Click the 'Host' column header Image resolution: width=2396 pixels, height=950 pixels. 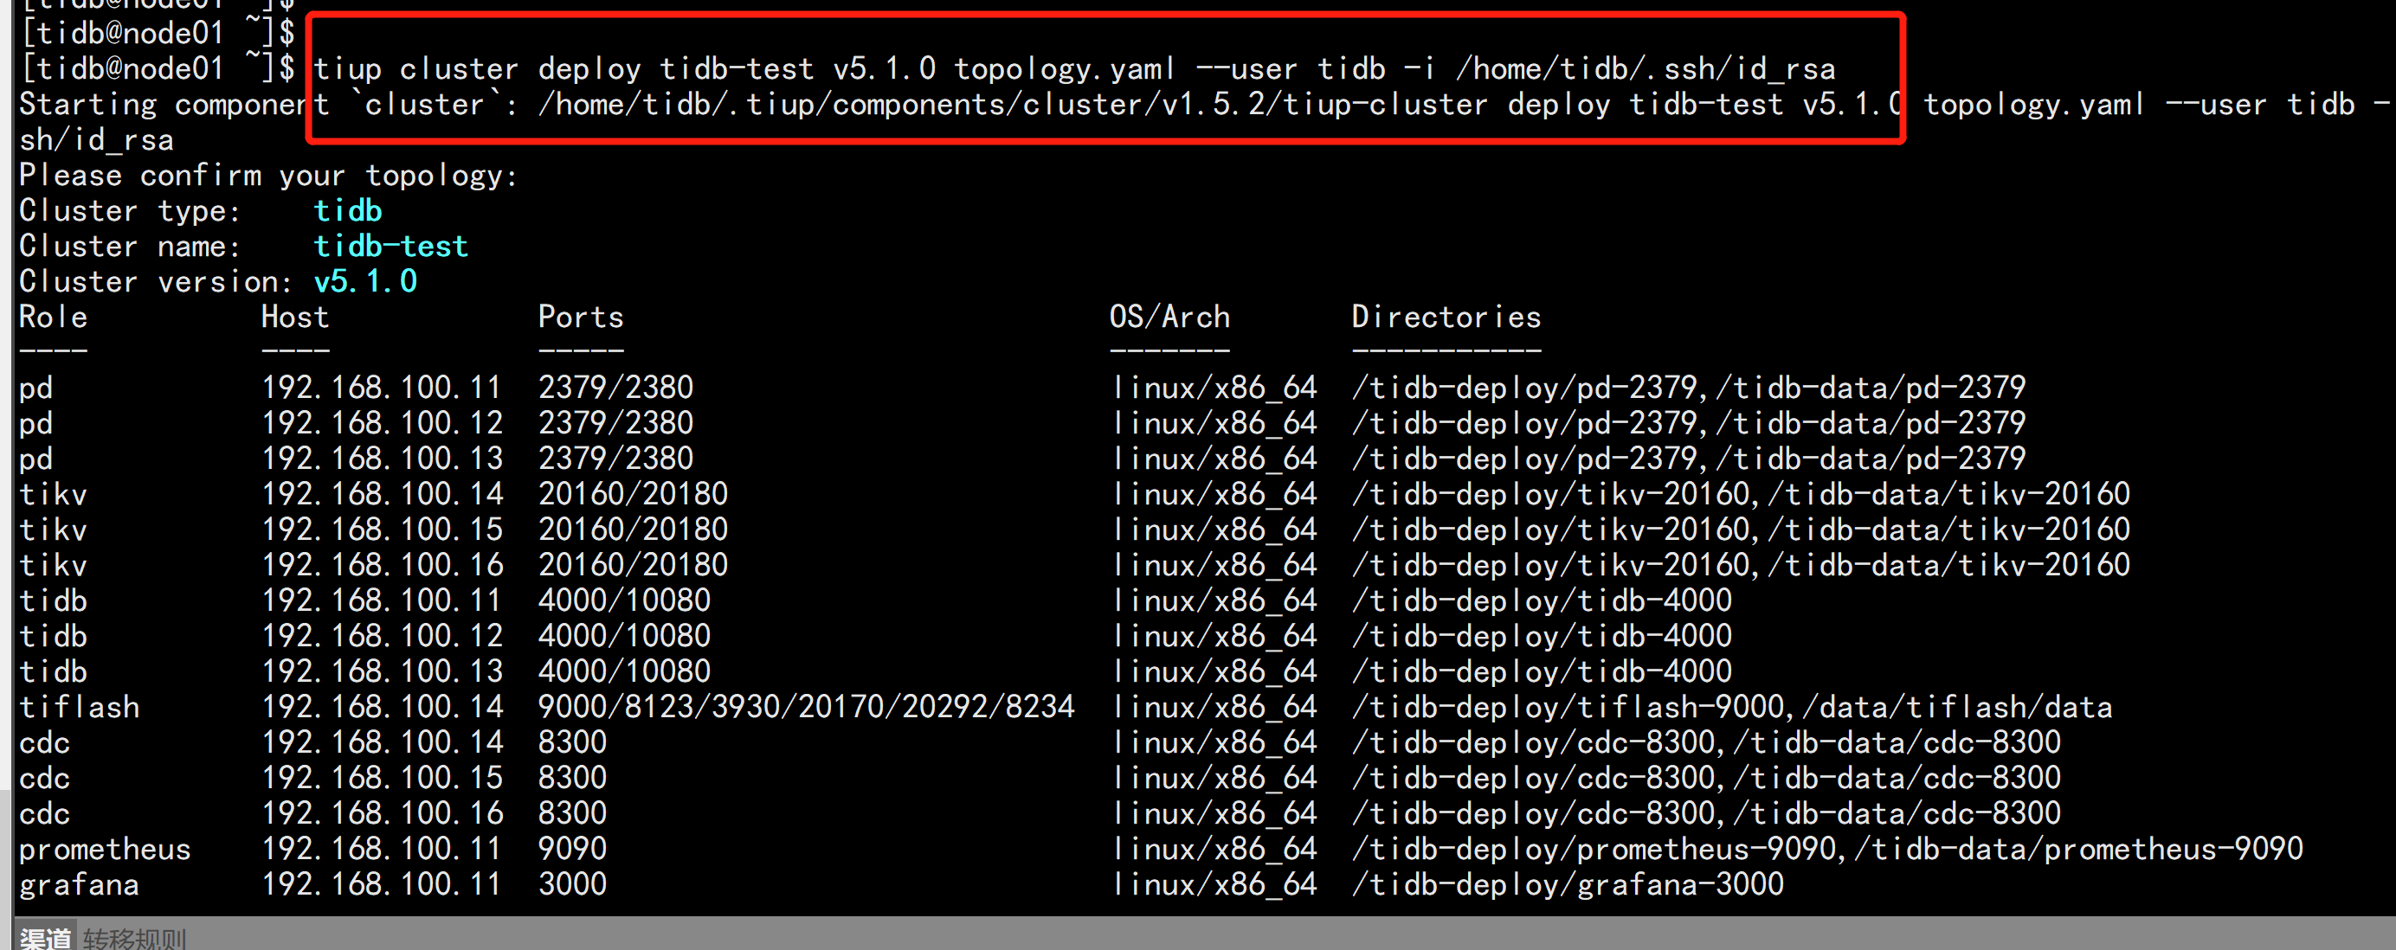[295, 317]
